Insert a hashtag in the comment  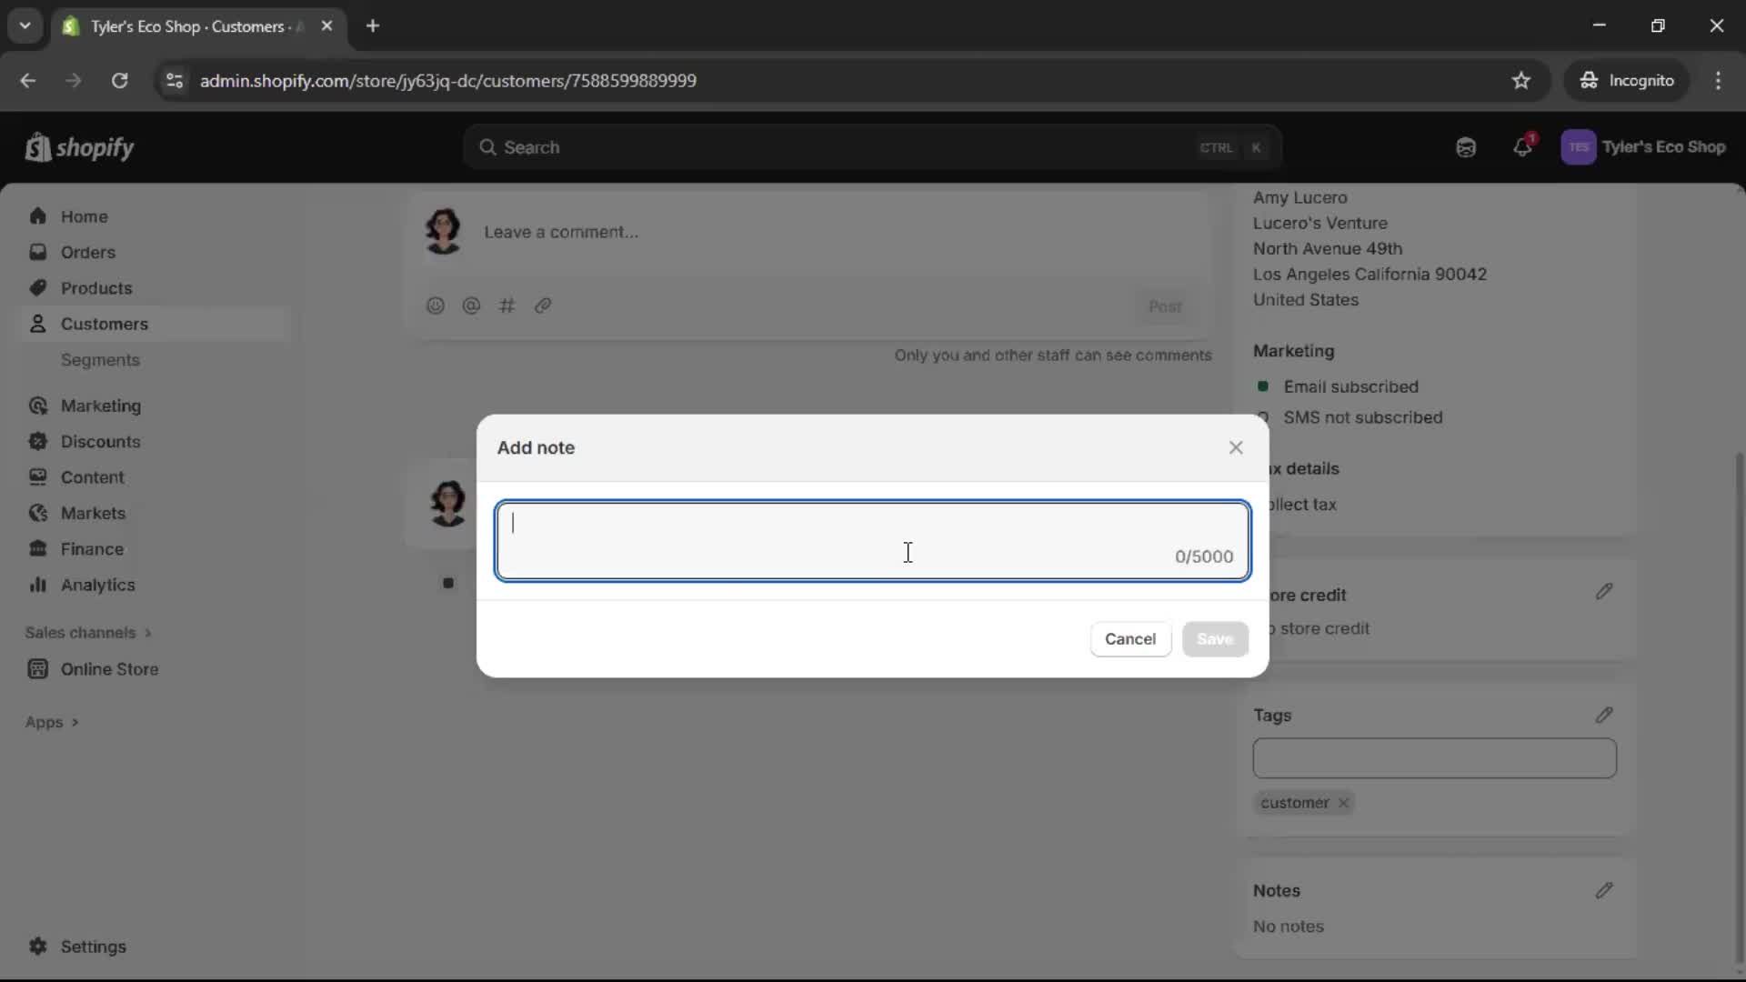point(507,306)
